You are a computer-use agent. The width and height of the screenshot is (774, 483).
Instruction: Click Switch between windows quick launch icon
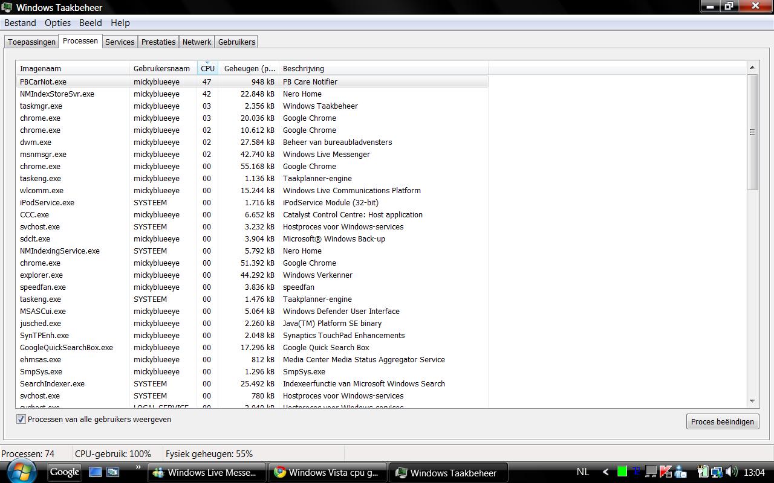pyautogui.click(x=113, y=472)
